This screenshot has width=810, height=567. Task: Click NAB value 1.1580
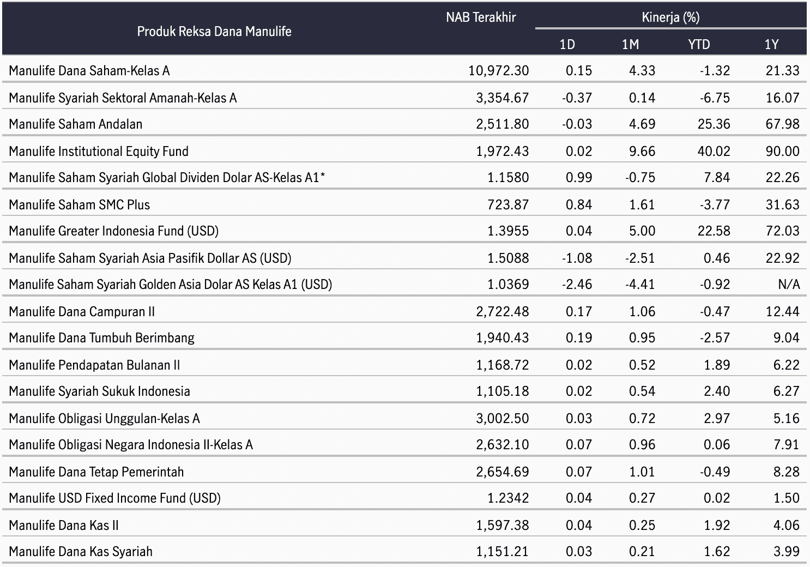pos(508,177)
